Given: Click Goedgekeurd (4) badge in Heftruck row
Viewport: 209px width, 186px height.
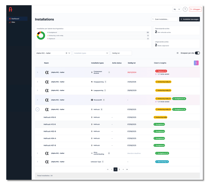Looking at the screenshot, I should click(x=179, y=109).
